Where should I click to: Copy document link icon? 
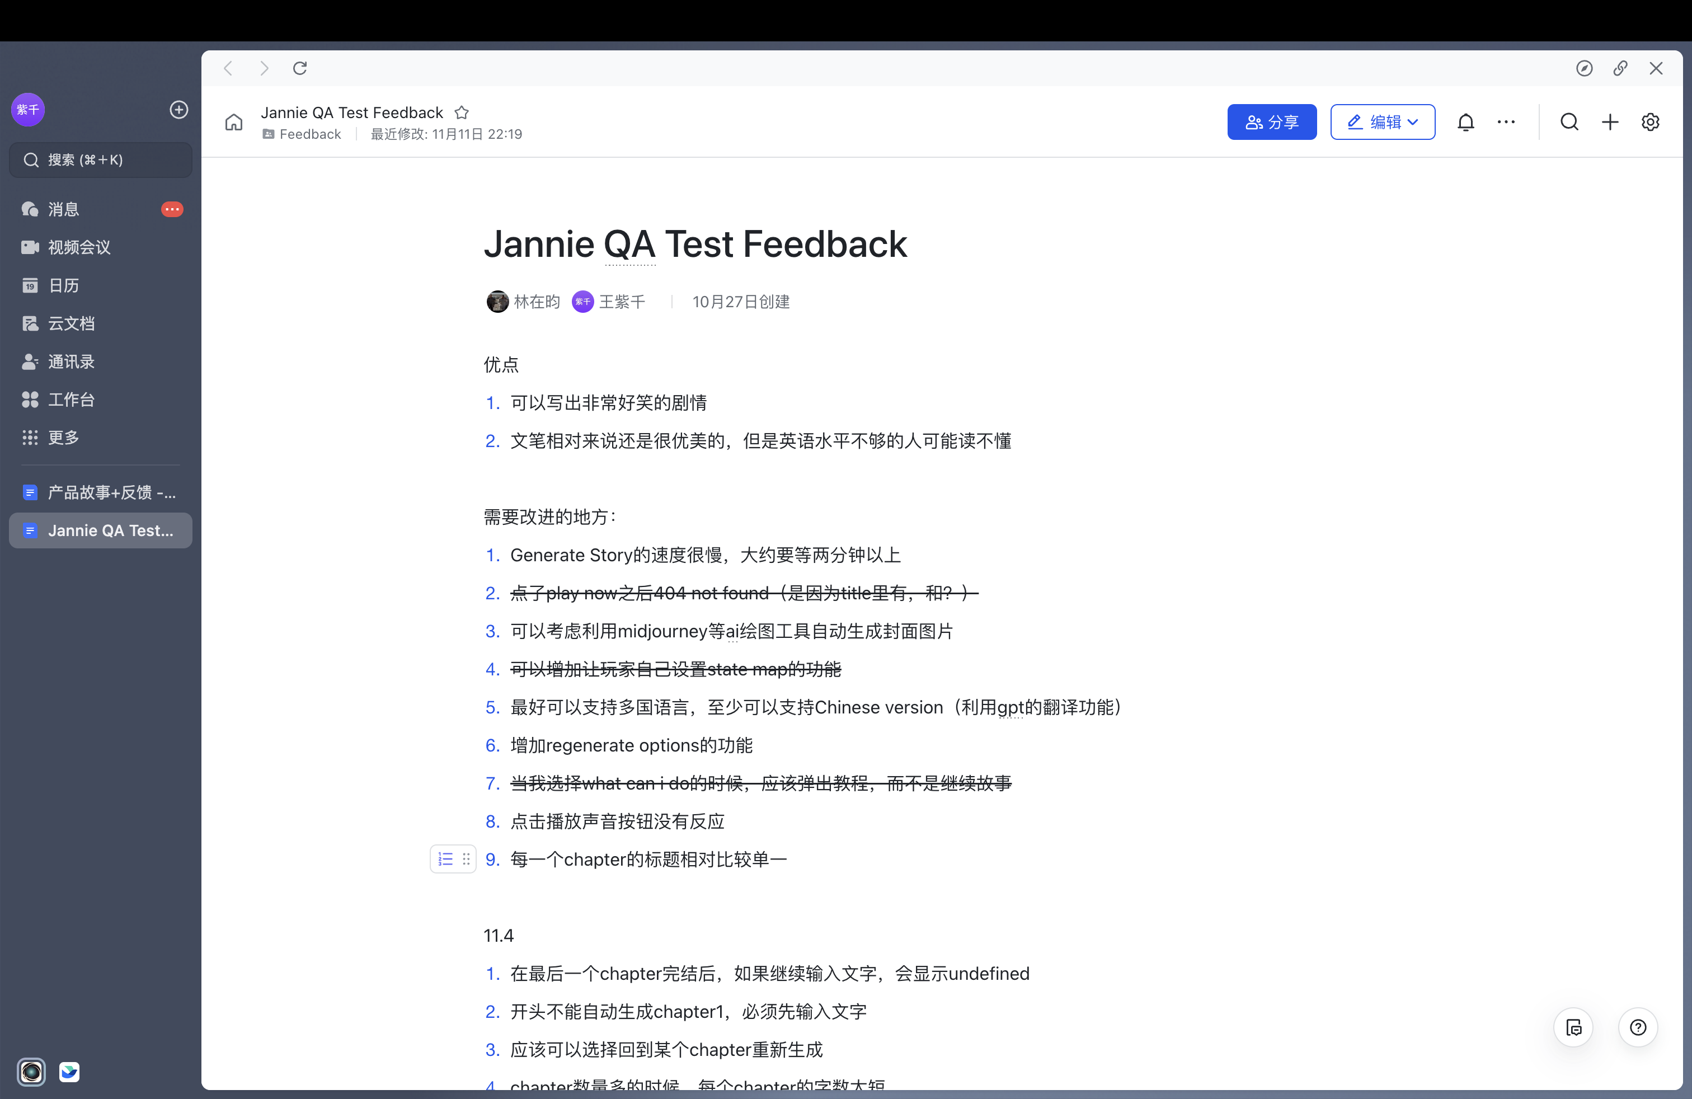1620,68
